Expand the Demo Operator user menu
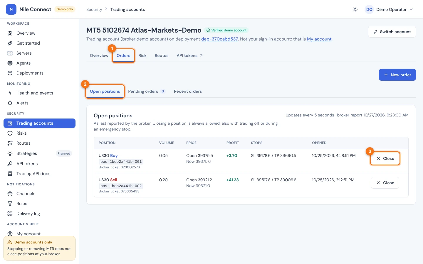 point(389,9)
